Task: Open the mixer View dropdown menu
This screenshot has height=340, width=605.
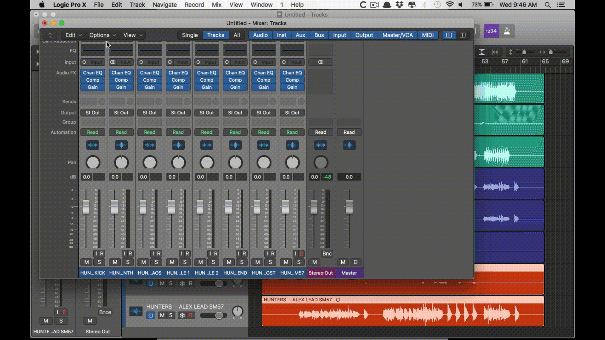Action: click(x=133, y=35)
